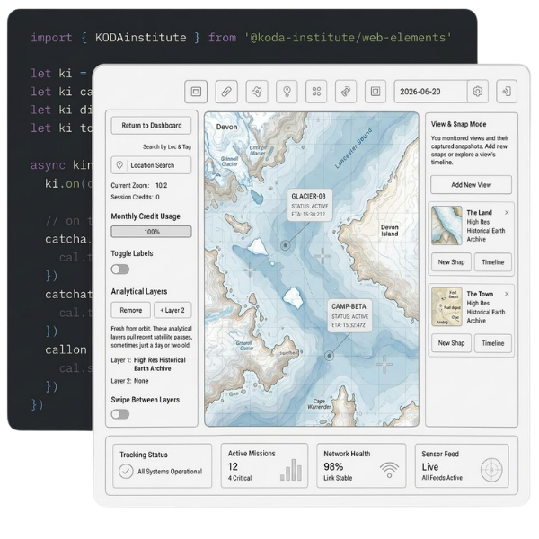Viewport: 539px width, 539px height.
Task: Select the map pin polygon tool icon
Action: 257,92
